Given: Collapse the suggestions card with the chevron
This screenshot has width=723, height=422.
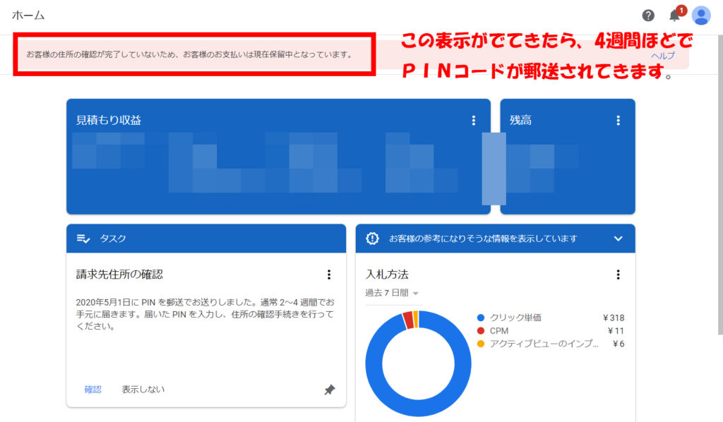Looking at the screenshot, I should click(x=619, y=238).
